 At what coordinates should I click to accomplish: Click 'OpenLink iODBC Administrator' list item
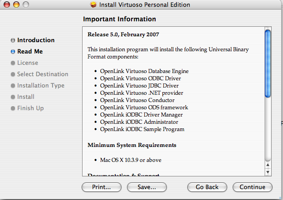139,122
